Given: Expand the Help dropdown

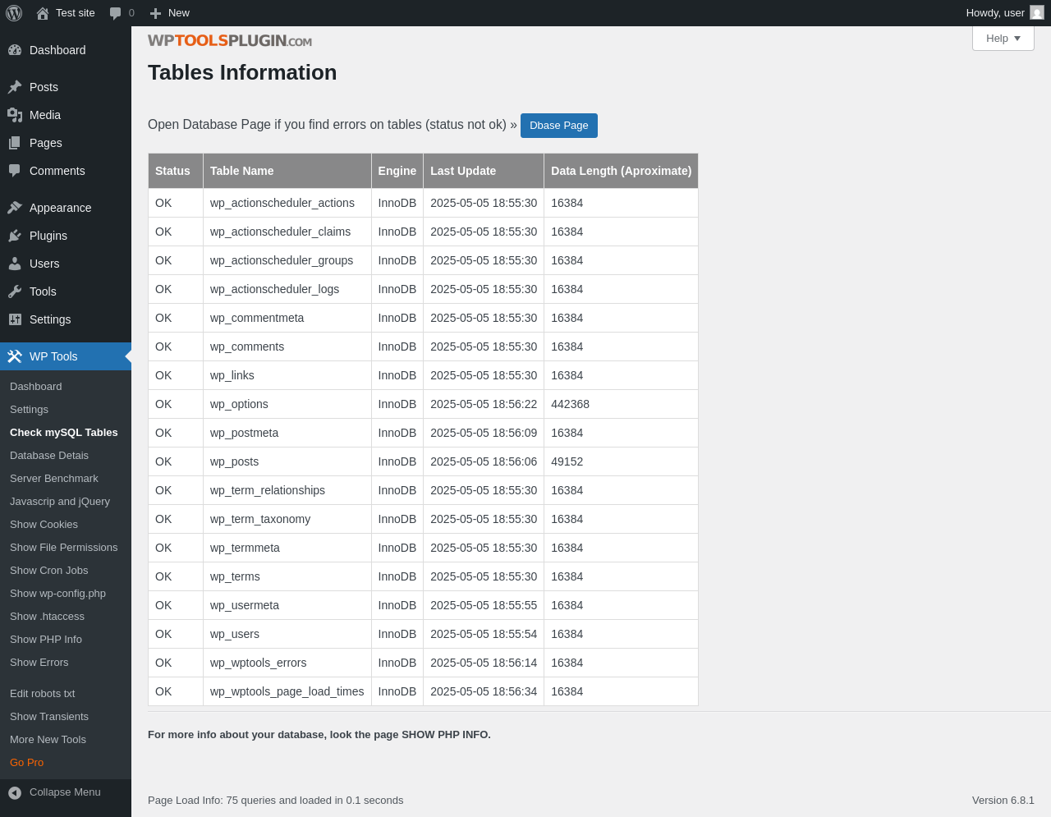Looking at the screenshot, I should pyautogui.click(x=1003, y=39).
